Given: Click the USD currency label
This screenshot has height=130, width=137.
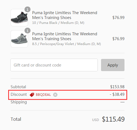Looking at the screenshot, I should [x=96, y=120].
